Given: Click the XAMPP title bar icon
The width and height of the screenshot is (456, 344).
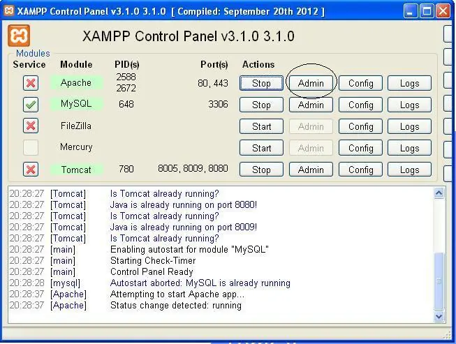Looking at the screenshot, I should [x=9, y=10].
